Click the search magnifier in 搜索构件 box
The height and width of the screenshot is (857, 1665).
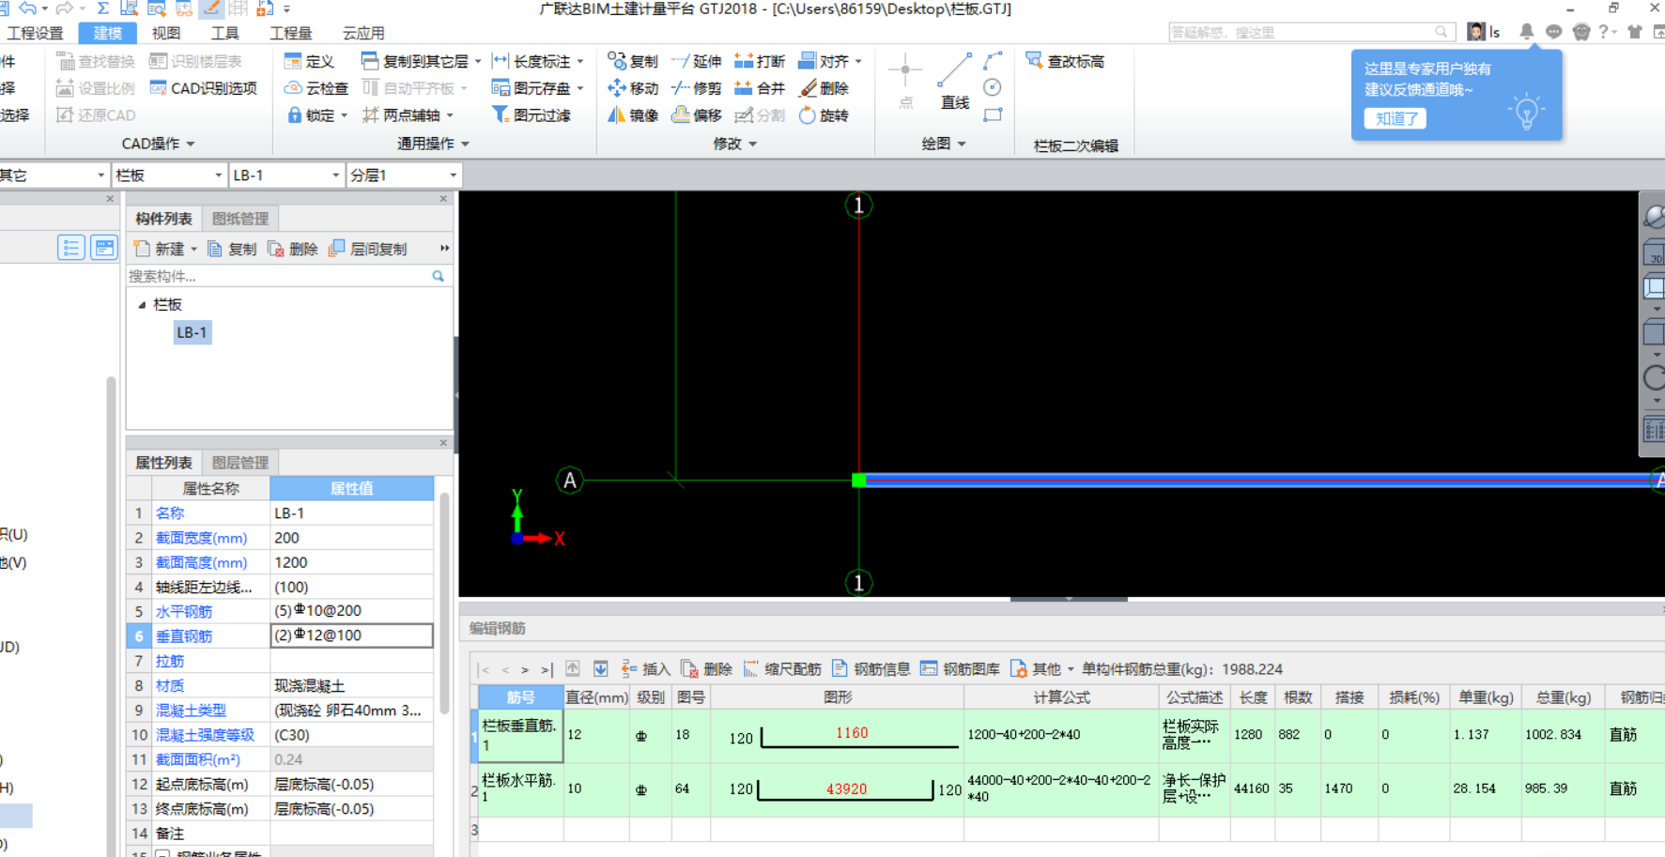[438, 276]
